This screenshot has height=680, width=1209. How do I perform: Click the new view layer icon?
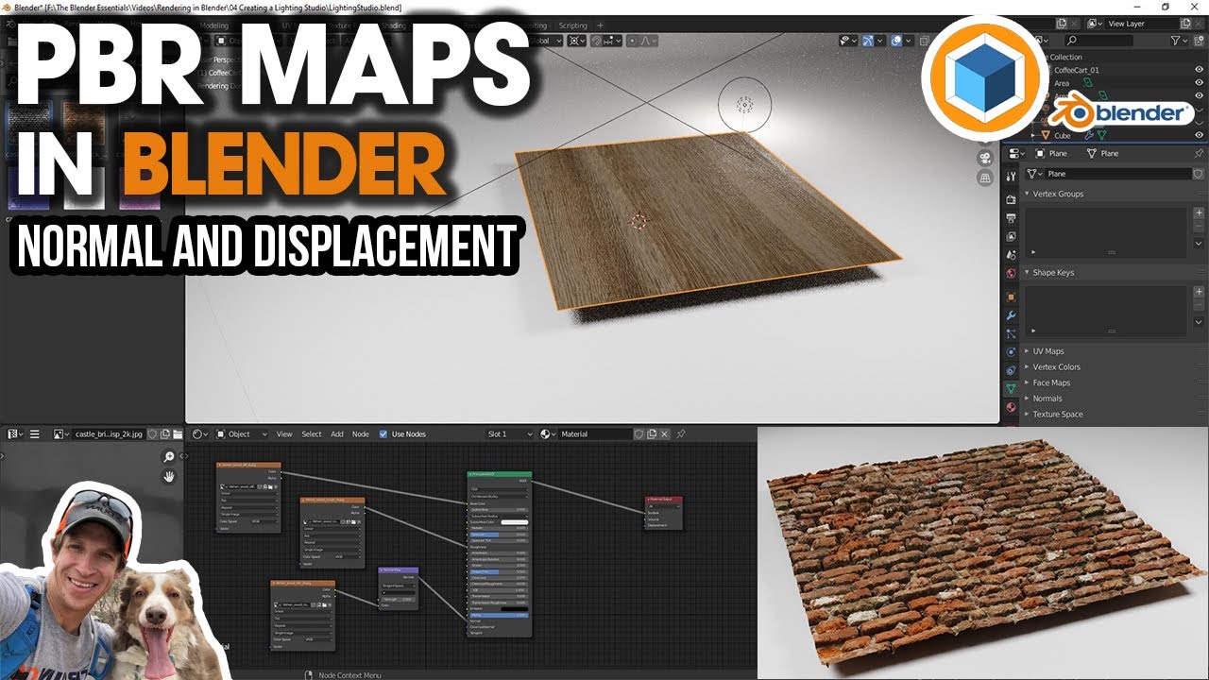(x=1186, y=24)
